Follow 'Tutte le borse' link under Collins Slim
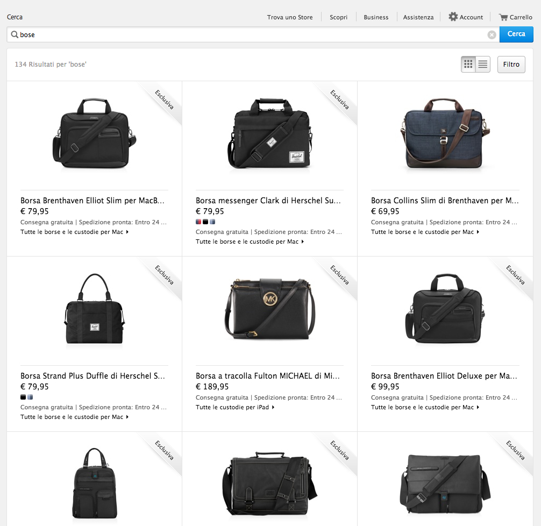Image resolution: width=541 pixels, height=526 pixels. coord(425,232)
